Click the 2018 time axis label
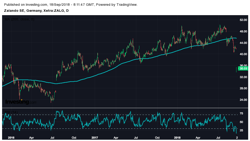This screenshot has height=141, width=250. 177,138
